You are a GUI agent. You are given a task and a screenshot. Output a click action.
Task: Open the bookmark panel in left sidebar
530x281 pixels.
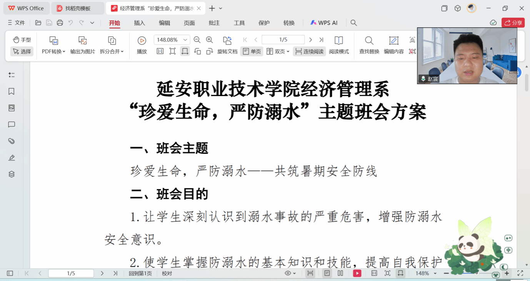12,91
